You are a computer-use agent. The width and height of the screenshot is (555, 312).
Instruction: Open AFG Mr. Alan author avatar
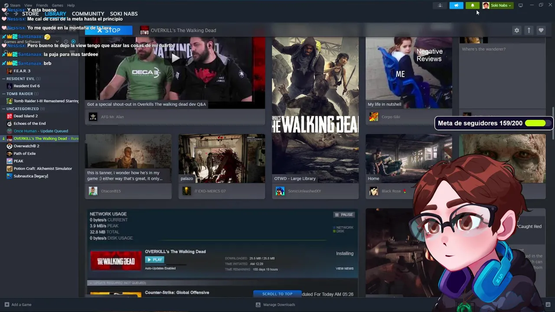point(93,117)
